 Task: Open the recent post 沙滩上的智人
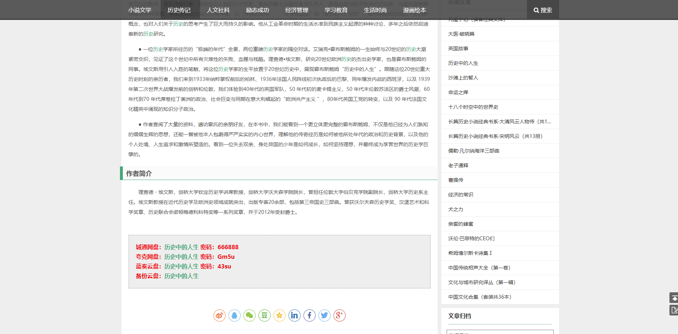[463, 78]
